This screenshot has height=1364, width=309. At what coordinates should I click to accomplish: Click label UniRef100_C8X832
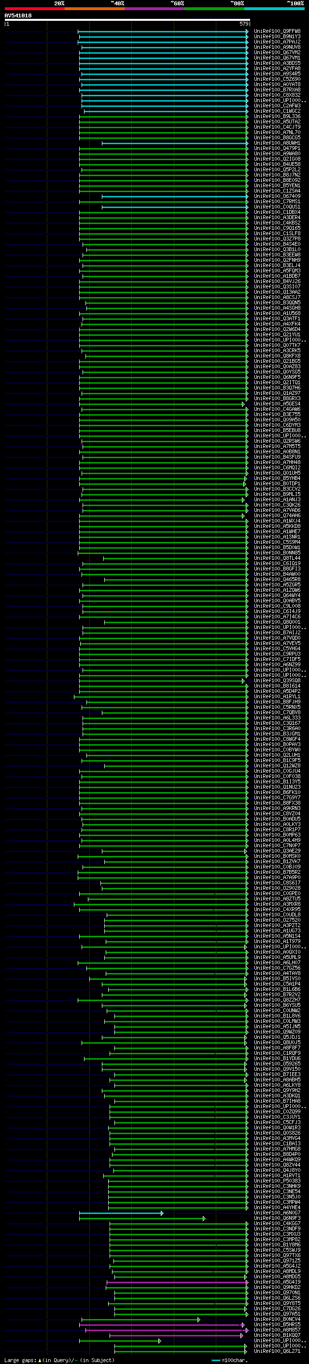pos(277,95)
